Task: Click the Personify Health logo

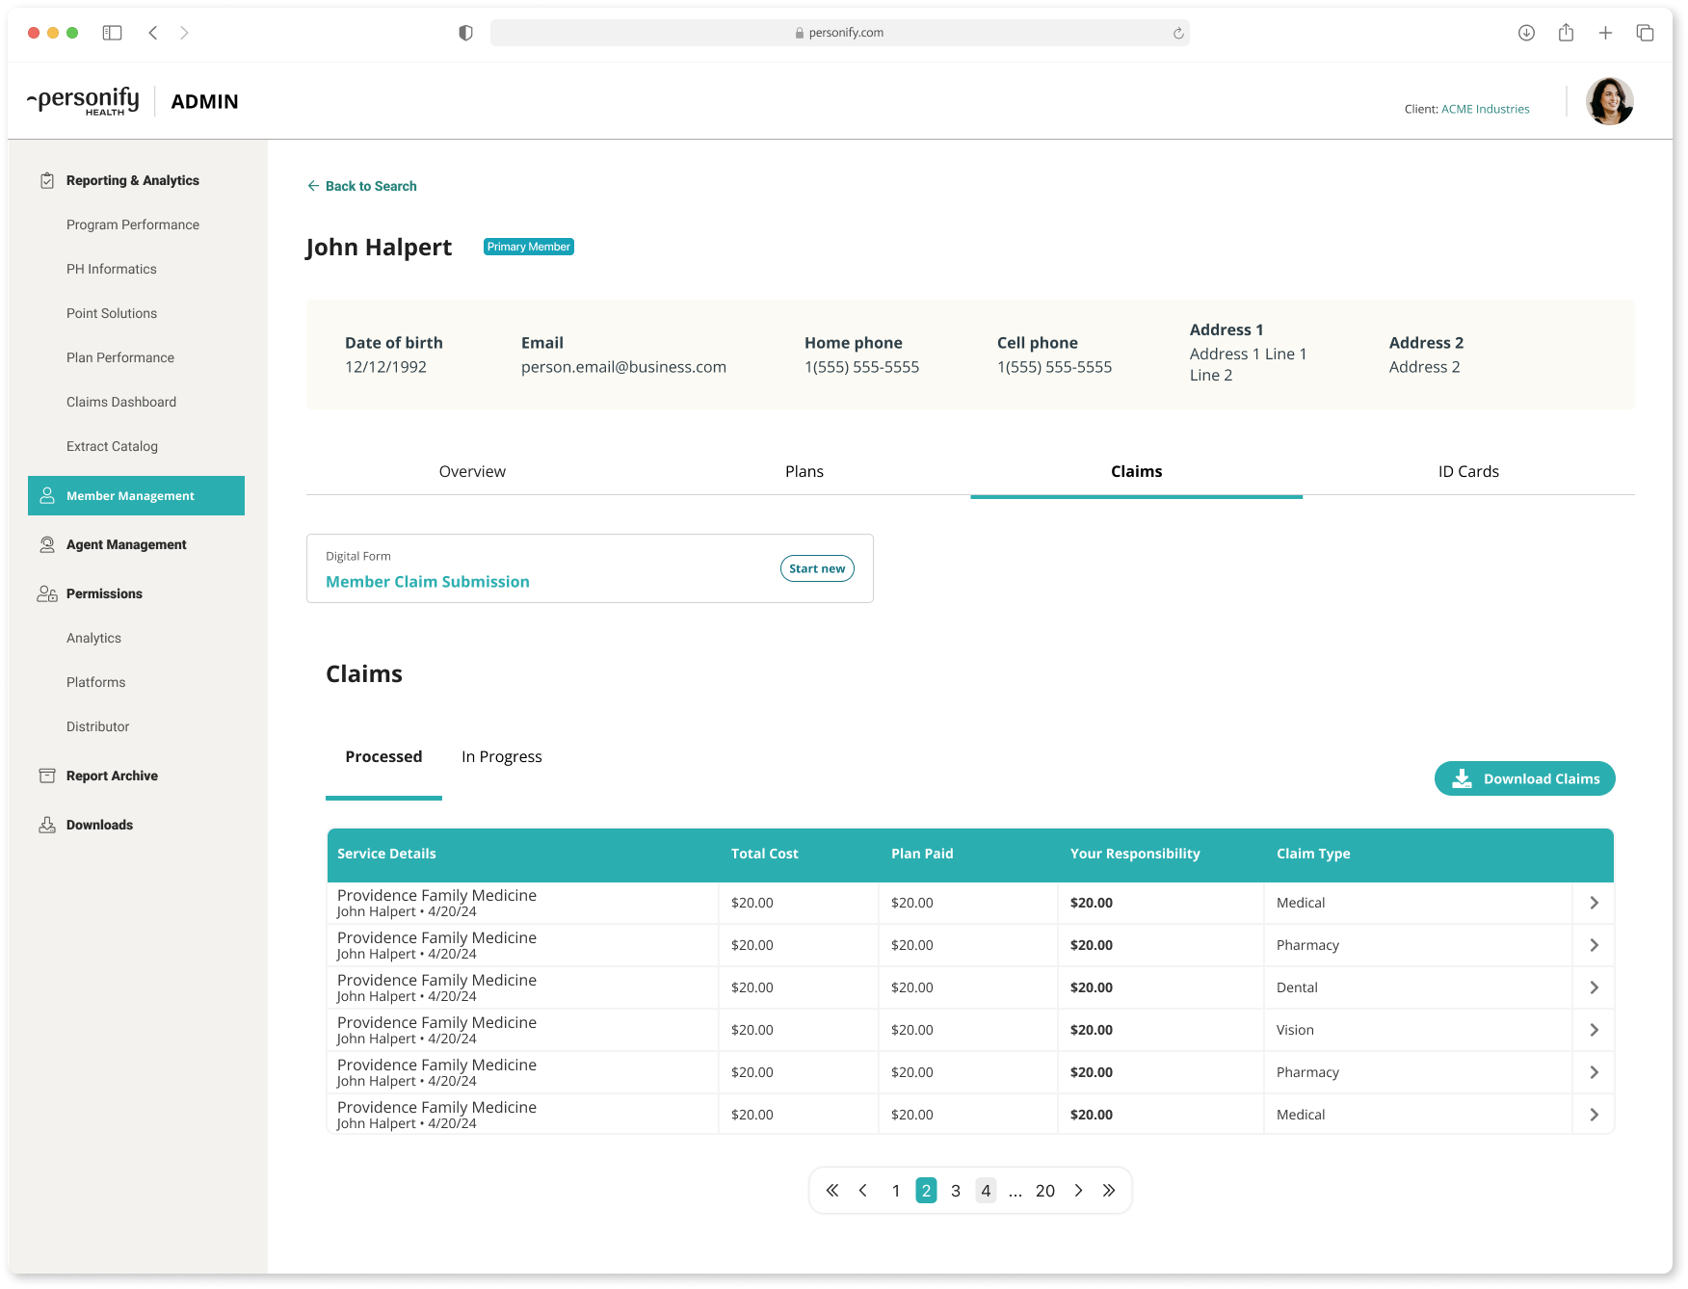Action: (84, 101)
